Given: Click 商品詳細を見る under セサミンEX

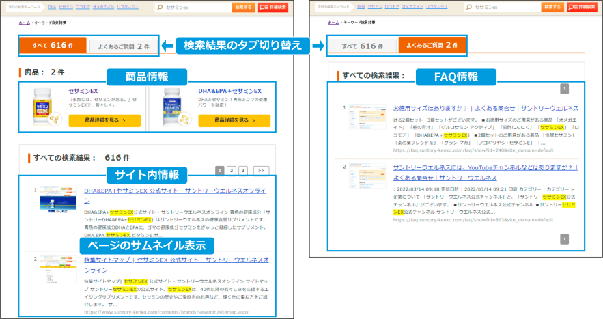Looking at the screenshot, I should [104, 120].
